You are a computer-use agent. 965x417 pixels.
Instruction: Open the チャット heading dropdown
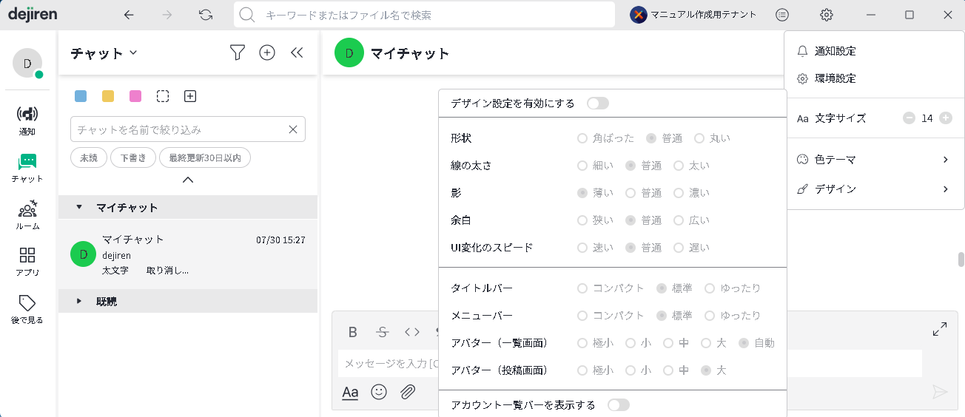tap(133, 52)
